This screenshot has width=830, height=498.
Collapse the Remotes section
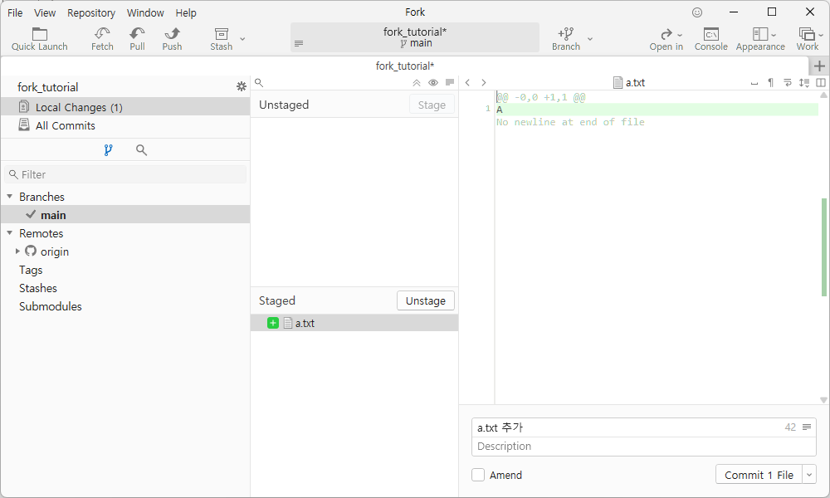9,233
